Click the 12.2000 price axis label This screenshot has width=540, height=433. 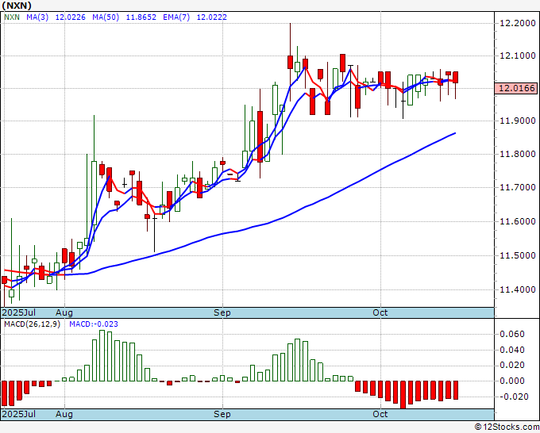[517, 23]
